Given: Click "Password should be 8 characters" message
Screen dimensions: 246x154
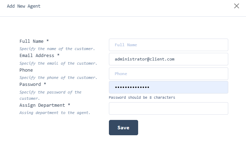Looking at the screenshot, I should click(142, 98).
